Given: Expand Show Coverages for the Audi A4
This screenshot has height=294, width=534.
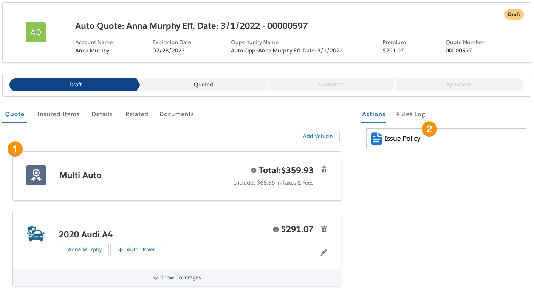Looking at the screenshot, I should tap(176, 277).
